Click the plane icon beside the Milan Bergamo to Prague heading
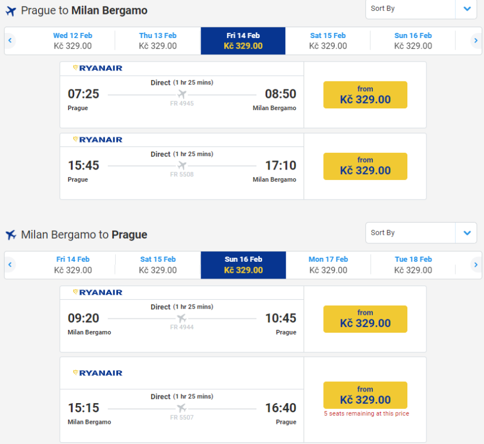The image size is (484, 444). click(11, 235)
